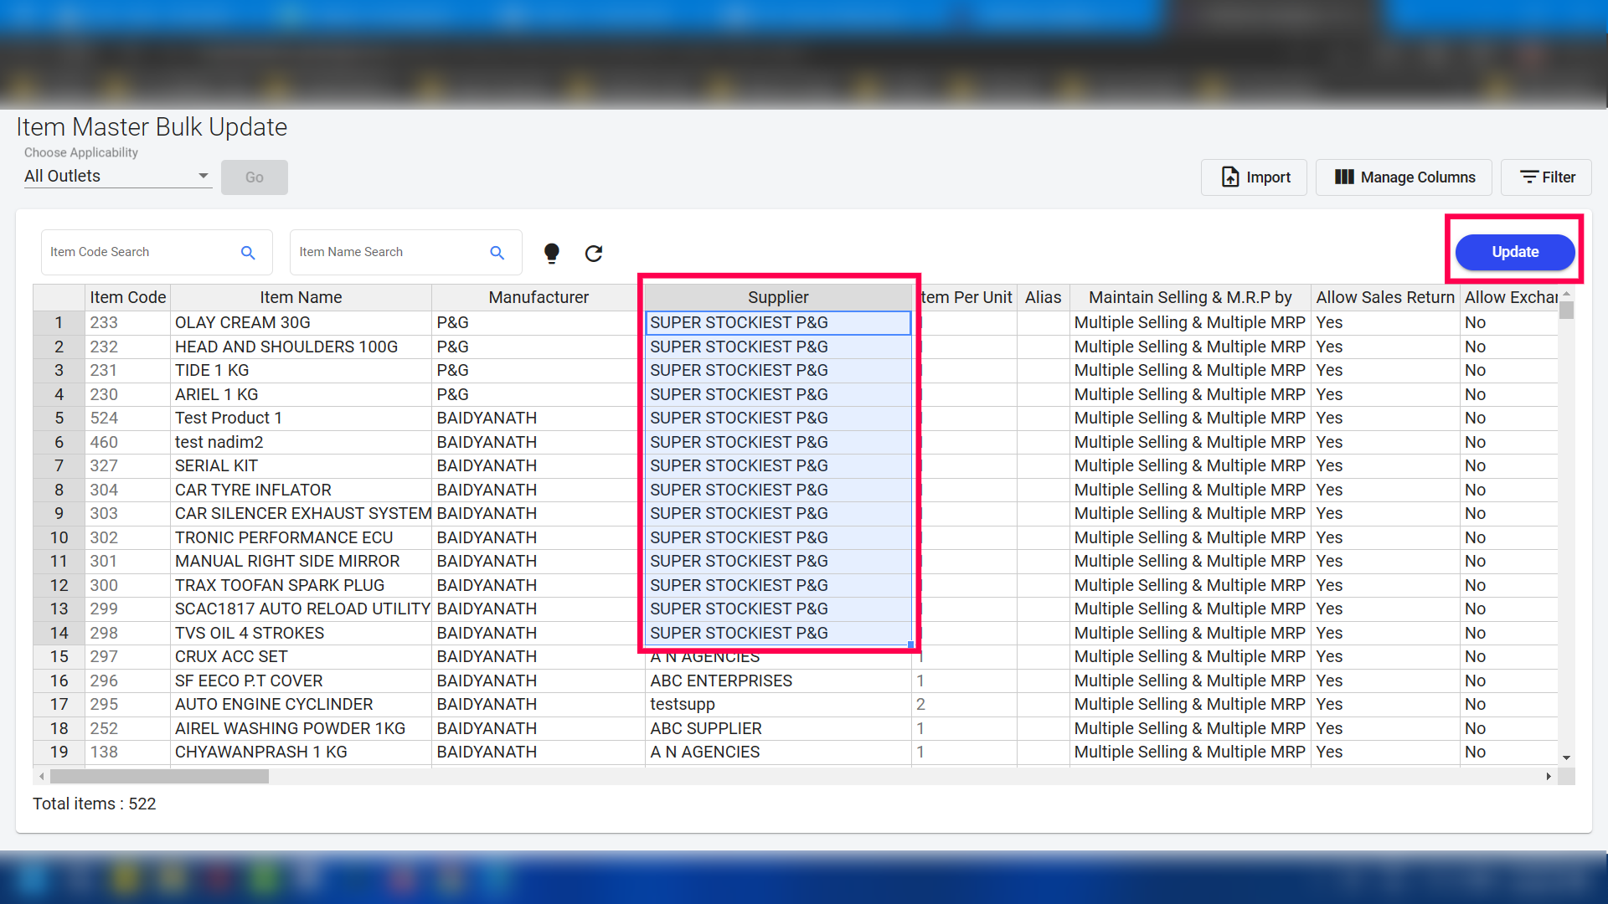
Task: Click the Item Name Search magnifier icon
Action: coord(497,253)
